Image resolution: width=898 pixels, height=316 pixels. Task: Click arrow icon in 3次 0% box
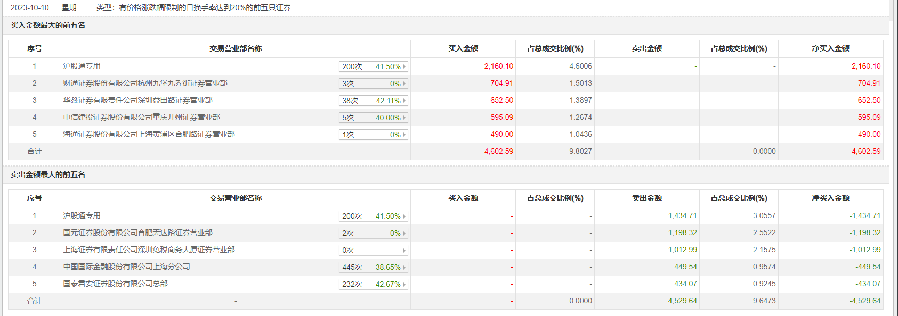(404, 84)
